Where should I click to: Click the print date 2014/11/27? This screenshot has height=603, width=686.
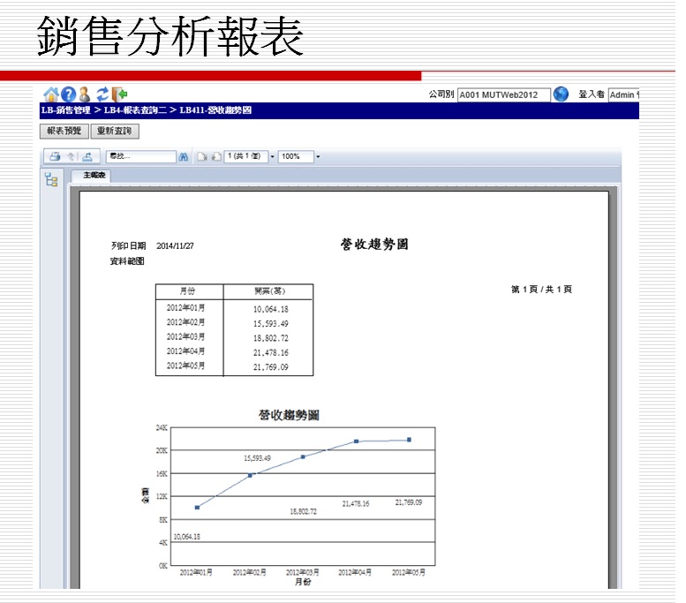coord(175,246)
